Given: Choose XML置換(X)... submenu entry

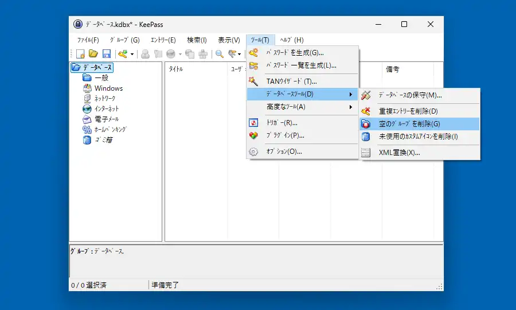Looking at the screenshot, I should [x=420, y=153].
